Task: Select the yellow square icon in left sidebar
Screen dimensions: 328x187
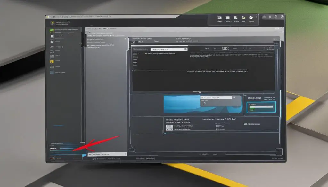Action: [52, 61]
